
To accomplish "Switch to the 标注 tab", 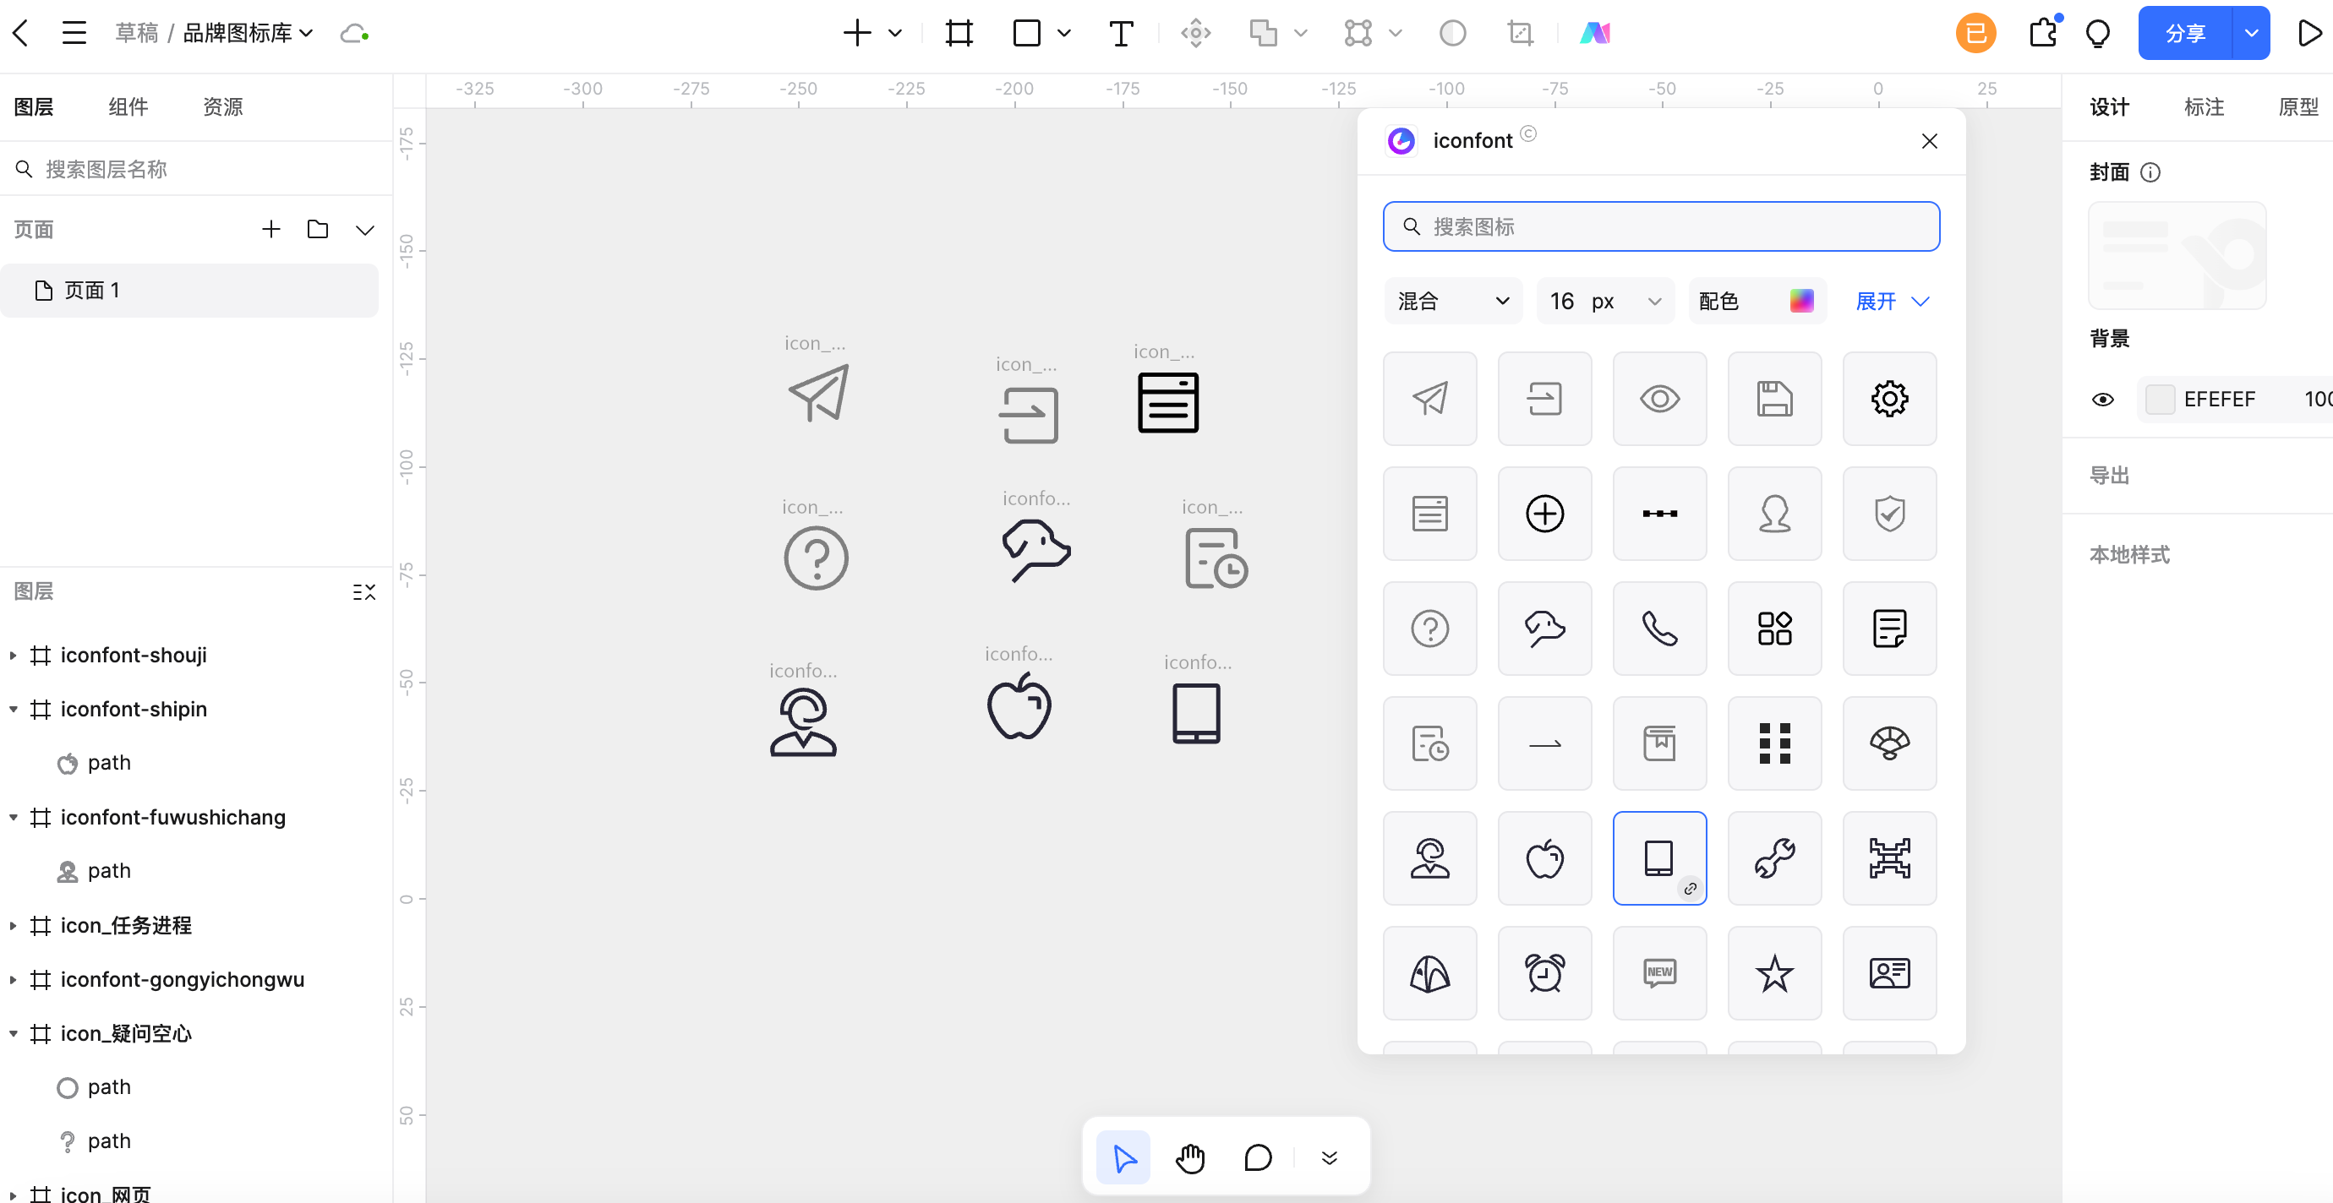I will (x=2204, y=106).
